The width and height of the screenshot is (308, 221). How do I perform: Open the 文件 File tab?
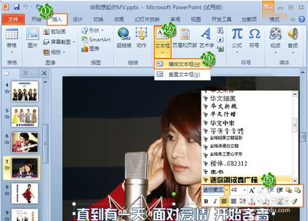pos(13,20)
